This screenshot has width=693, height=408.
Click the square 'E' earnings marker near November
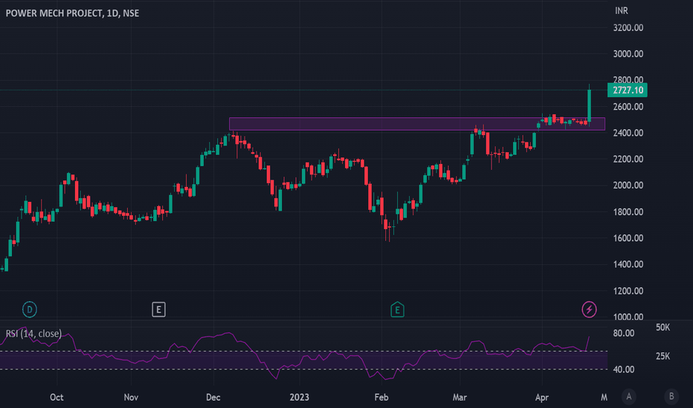coord(158,309)
